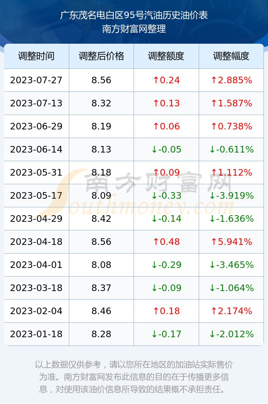Click the price 8.46 cell
The width and height of the screenshot is (268, 404).
101,311
